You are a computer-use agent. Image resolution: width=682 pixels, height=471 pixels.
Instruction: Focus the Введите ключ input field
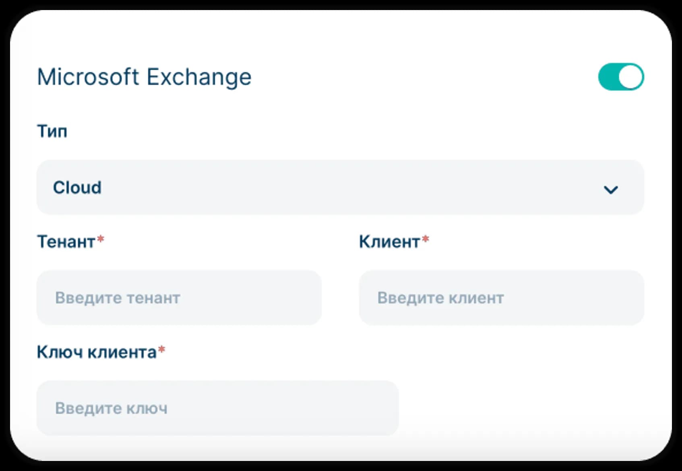[x=218, y=408]
